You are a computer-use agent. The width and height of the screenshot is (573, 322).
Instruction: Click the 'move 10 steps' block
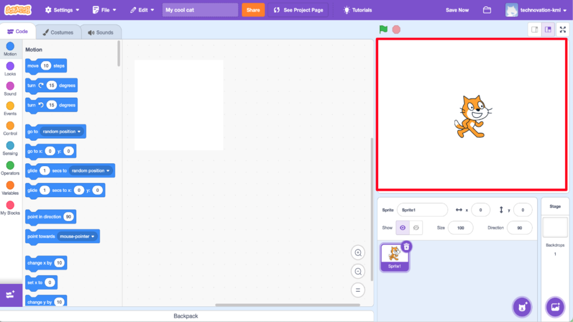click(x=46, y=66)
